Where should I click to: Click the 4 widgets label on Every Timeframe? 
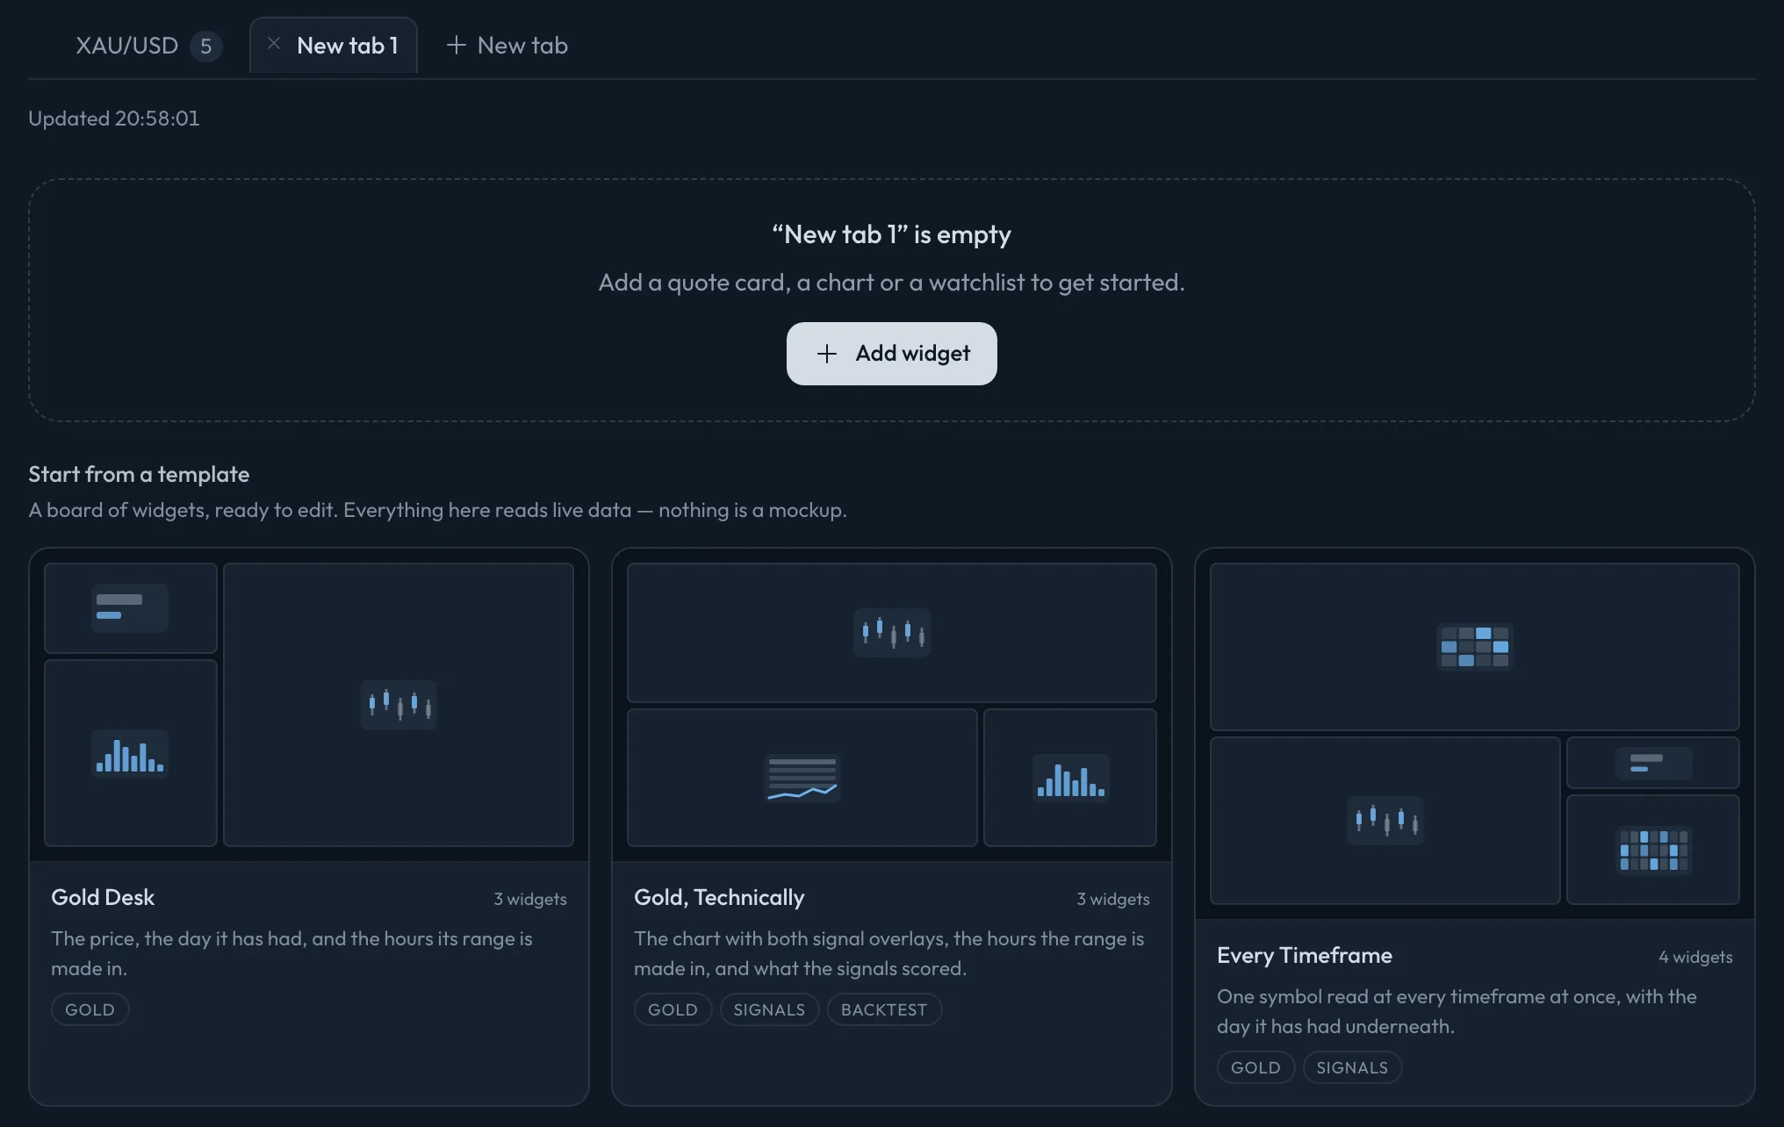pos(1695,957)
